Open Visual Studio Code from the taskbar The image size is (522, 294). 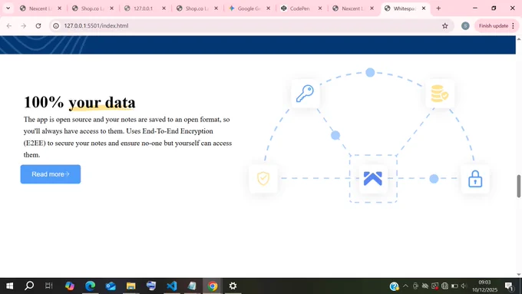point(172,286)
